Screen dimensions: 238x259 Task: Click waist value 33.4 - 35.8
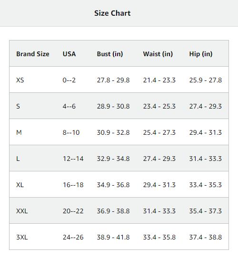159,237
